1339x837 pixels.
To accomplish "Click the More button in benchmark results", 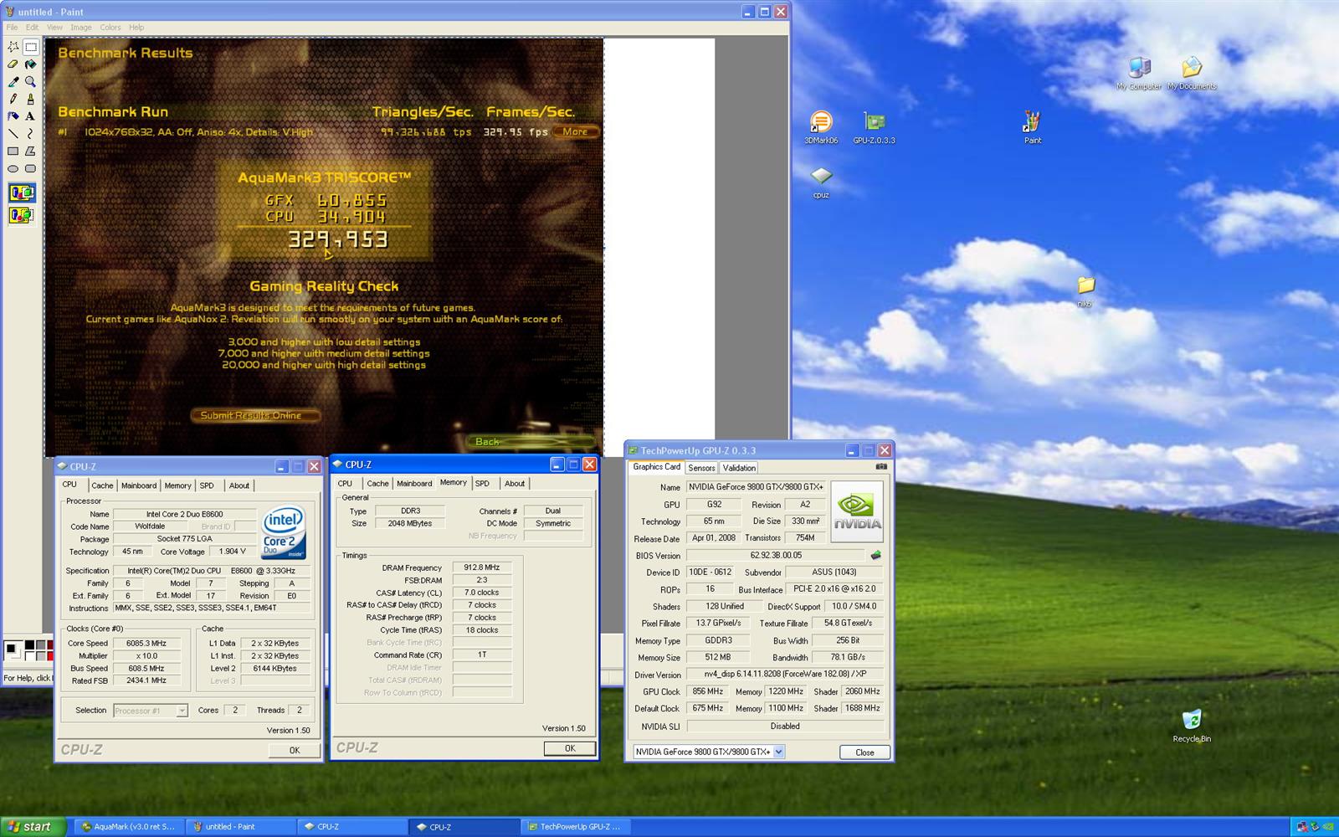I will [x=575, y=131].
